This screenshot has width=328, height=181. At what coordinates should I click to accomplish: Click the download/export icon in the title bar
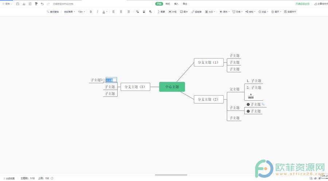coord(24,4)
